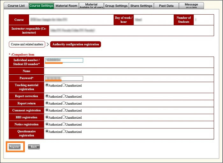This screenshot has width=223, height=163.
Task: Select Authorized for Comment registration
Action: [x=47, y=110]
